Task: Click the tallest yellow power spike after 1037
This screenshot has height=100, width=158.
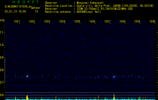Action: pos(114,97)
